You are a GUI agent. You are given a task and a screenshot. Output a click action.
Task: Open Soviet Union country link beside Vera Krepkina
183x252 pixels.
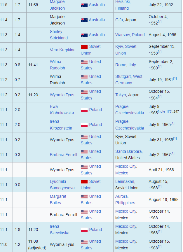click(x=91, y=50)
